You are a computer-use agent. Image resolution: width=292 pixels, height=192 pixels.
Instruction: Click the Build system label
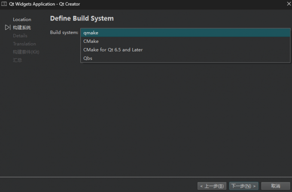64,33
